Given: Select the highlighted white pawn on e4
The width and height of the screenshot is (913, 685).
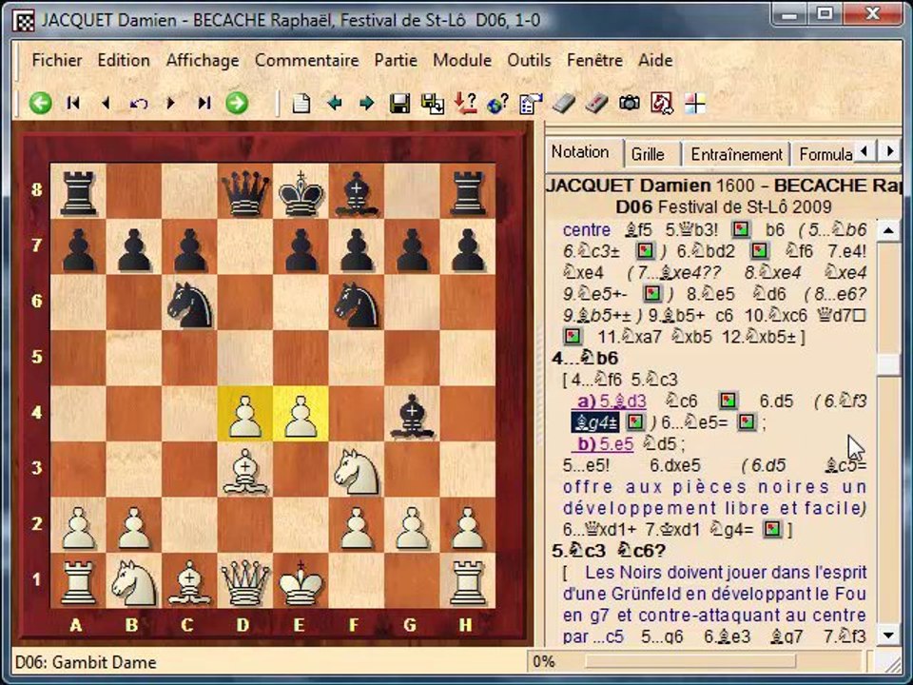Looking at the screenshot, I should click(301, 415).
